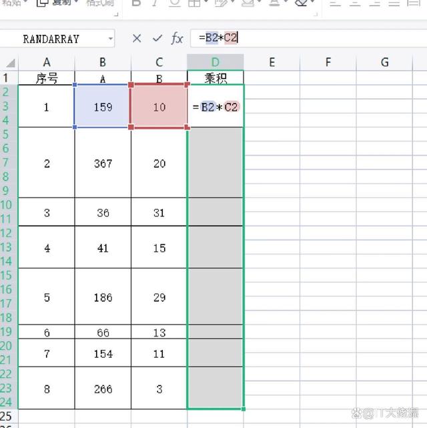Open the insert function fx dialog
Screen dimensions: 427x428
coord(177,39)
